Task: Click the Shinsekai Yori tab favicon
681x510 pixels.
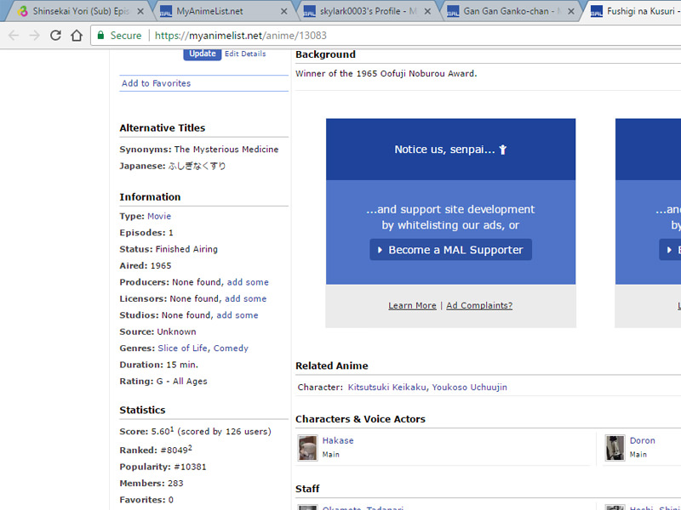Action: tap(23, 11)
